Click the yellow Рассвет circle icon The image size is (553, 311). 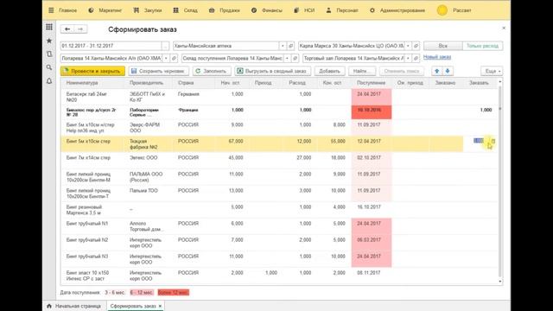tap(442, 10)
